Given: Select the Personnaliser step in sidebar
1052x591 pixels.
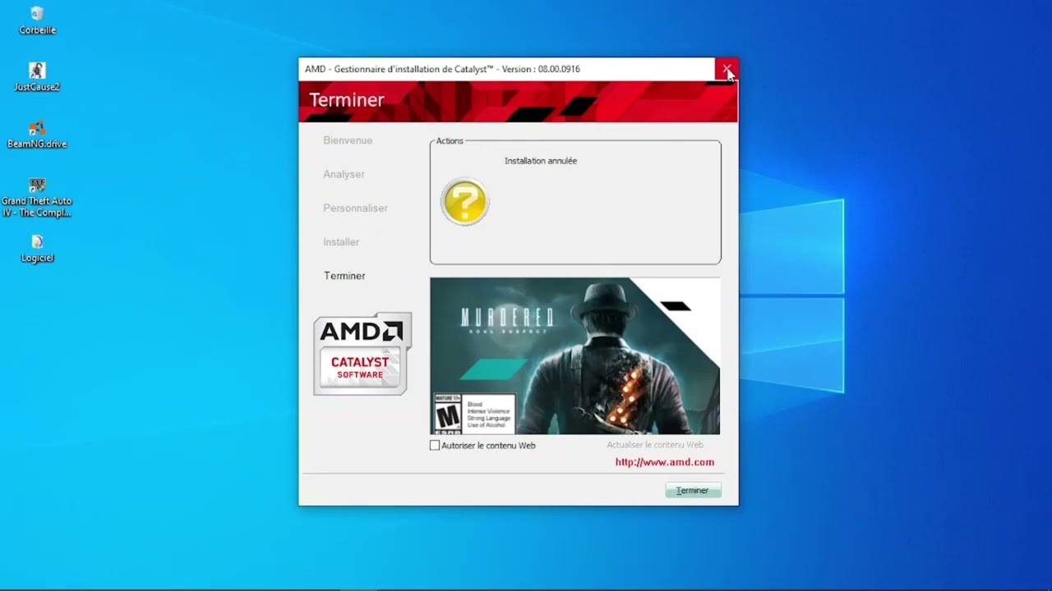Looking at the screenshot, I should click(355, 208).
